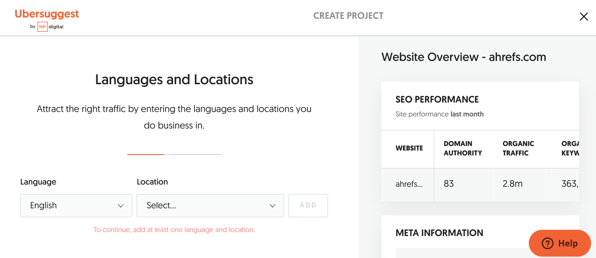
Task: Click the red validation message text
Action: point(174,230)
